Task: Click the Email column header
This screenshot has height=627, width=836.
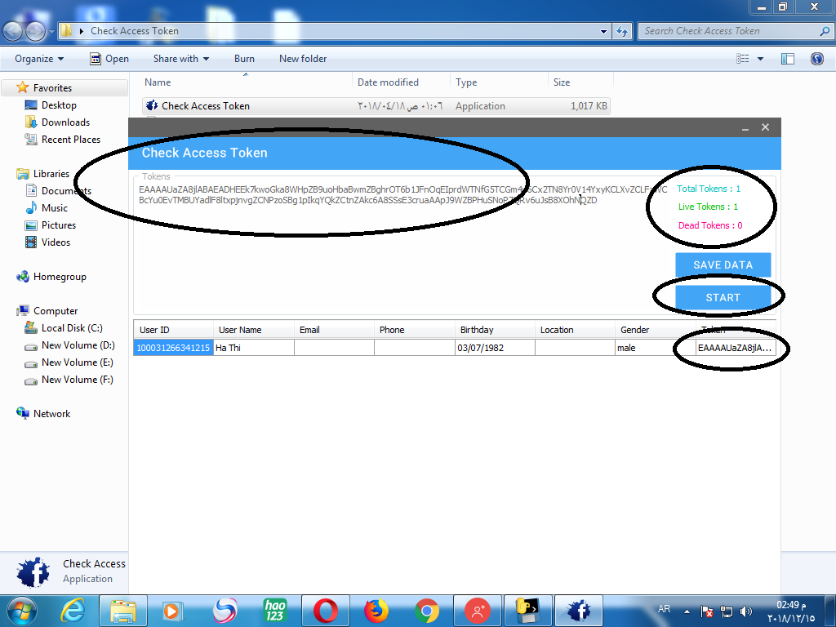Action: (334, 330)
